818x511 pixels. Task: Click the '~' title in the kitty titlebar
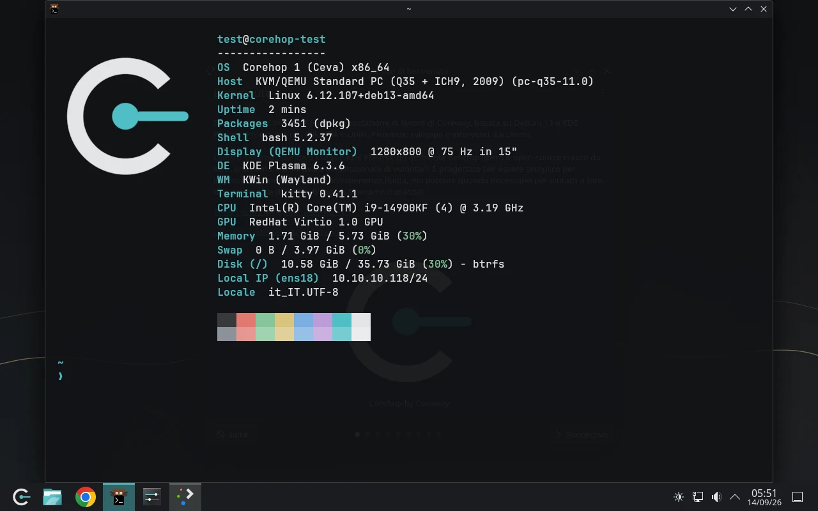pyautogui.click(x=409, y=9)
